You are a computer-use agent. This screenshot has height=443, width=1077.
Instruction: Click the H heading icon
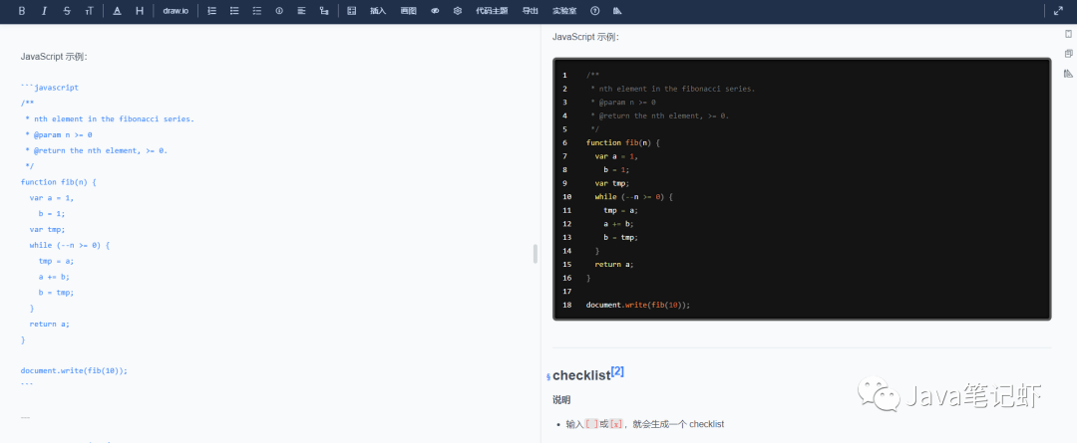[x=140, y=11]
